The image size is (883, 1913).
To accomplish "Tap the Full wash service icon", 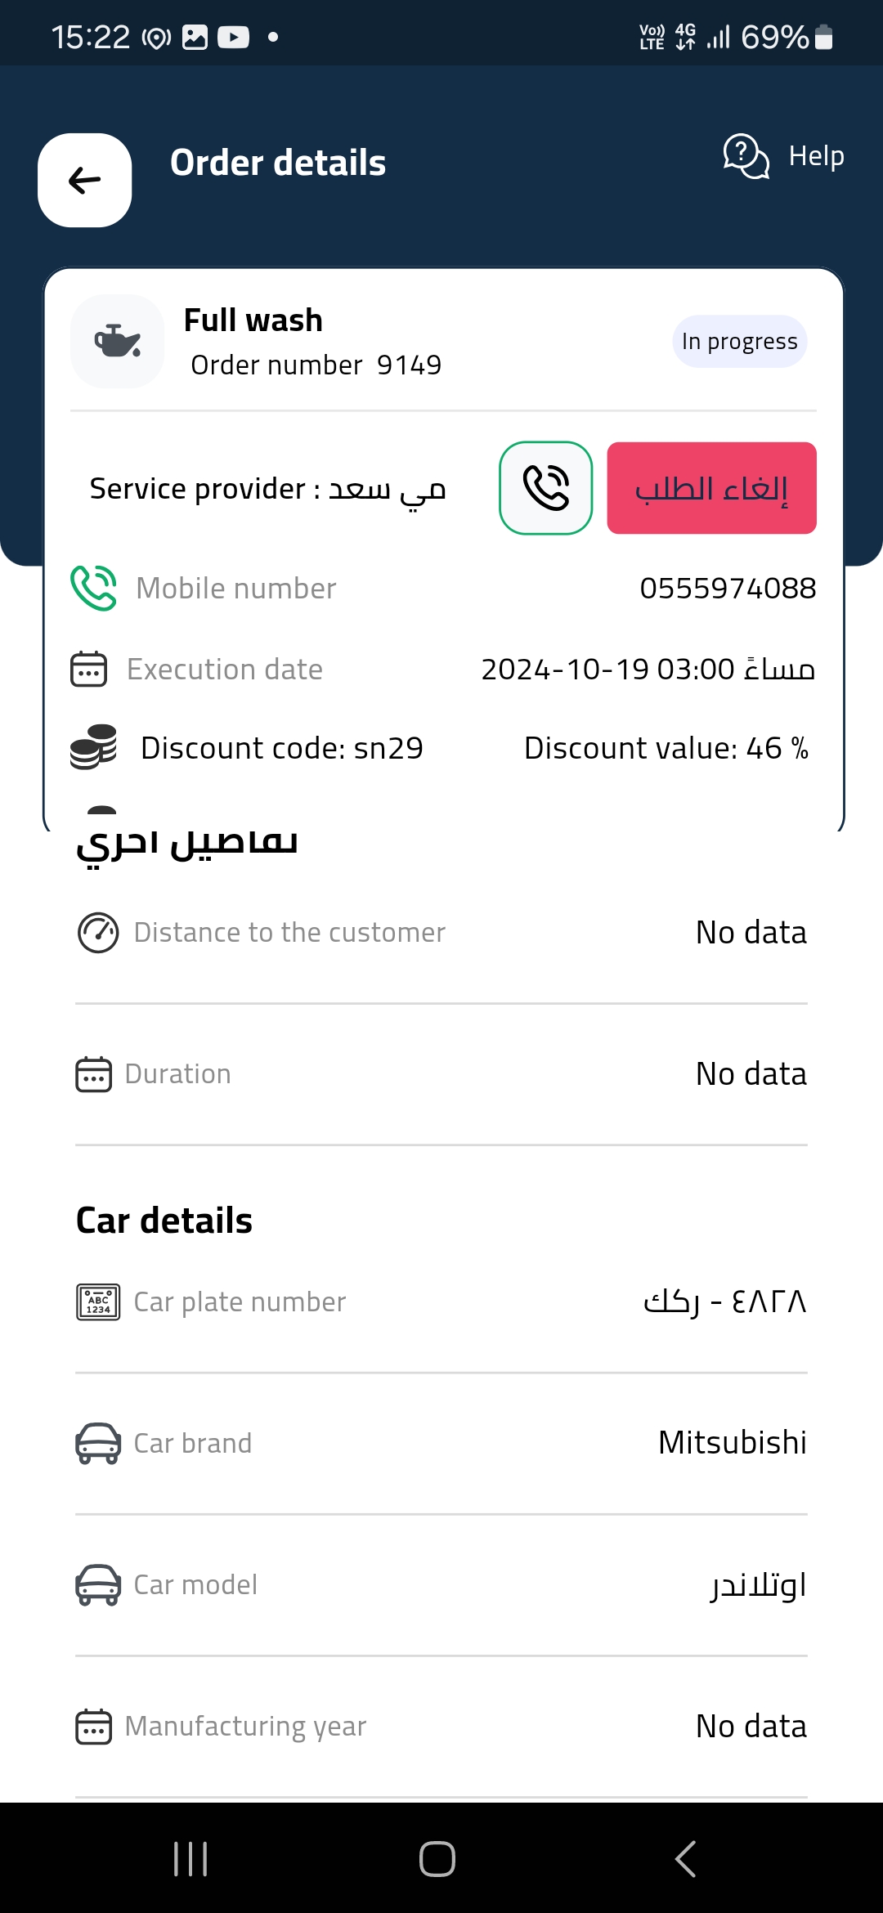I will coord(118,341).
